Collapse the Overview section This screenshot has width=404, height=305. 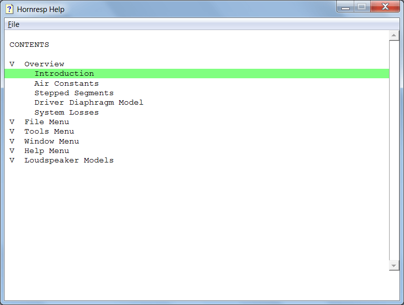tap(12, 64)
